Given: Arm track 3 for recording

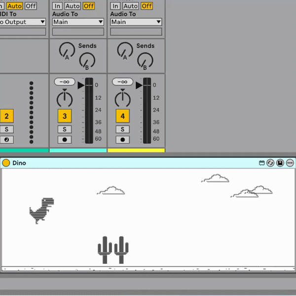Looking at the screenshot, I should click(65, 140).
